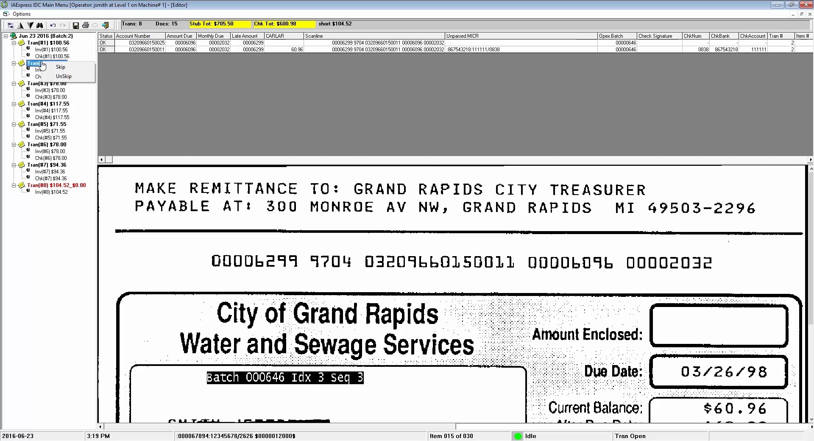Click the grid horizontal scrollbar left arrow
This screenshot has height=441, width=814.
point(101,160)
